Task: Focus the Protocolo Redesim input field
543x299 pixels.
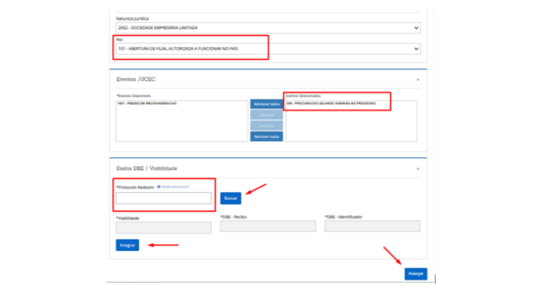Action: pyautogui.click(x=163, y=198)
